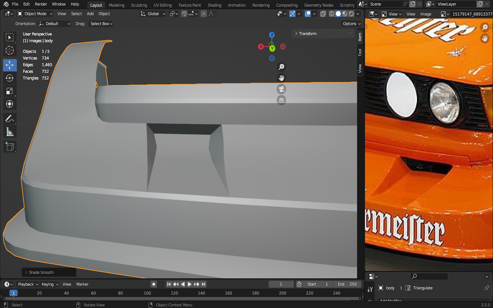Viewport: 493px width, 308px height.
Task: Switch to wireframe viewport shading
Action: click(331, 14)
